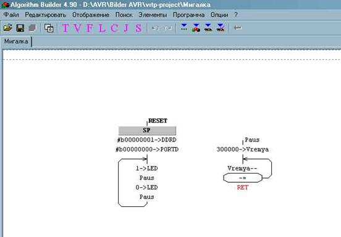Save the project with floppy disk icon
This screenshot has height=237, width=341.
(x=20, y=28)
